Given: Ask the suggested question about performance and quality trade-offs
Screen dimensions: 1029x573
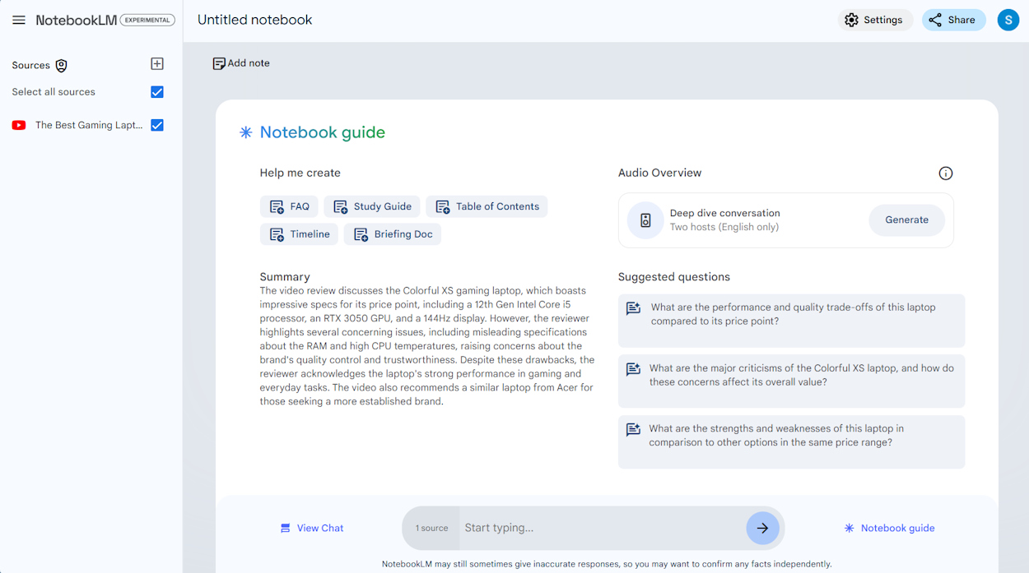Looking at the screenshot, I should click(791, 321).
